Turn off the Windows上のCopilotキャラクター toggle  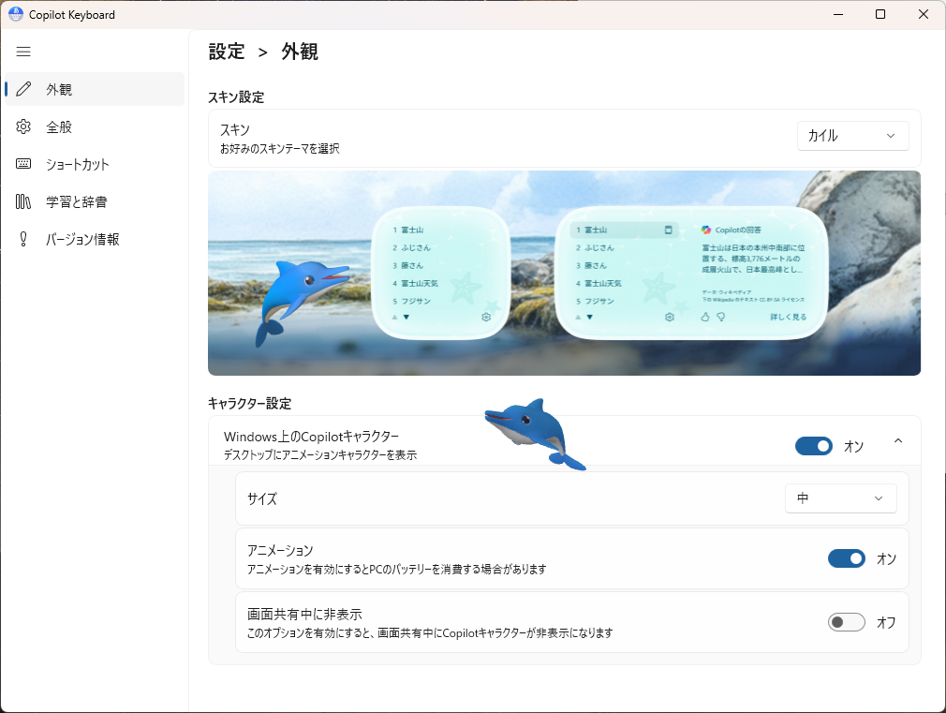813,446
